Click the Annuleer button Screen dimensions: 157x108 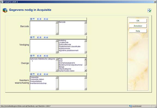tap(138, 26)
